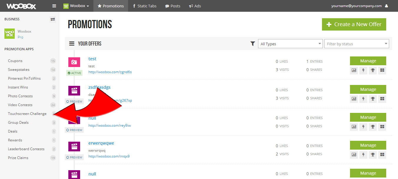This screenshot has height=179, width=398.
Task: Open the hamburger menu in the top bar
Action: (x=54, y=6)
